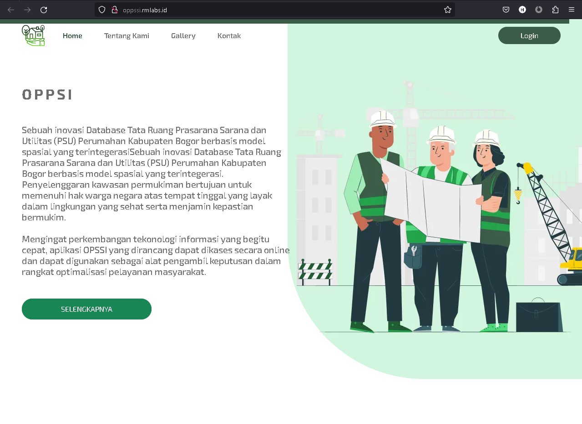Screen dimensions: 582x424
Task: Click the Save to Pocket icon
Action: [x=506, y=10]
